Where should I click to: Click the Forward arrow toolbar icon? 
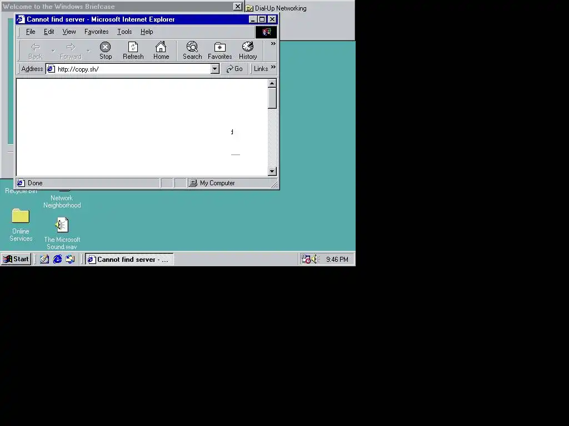71,47
